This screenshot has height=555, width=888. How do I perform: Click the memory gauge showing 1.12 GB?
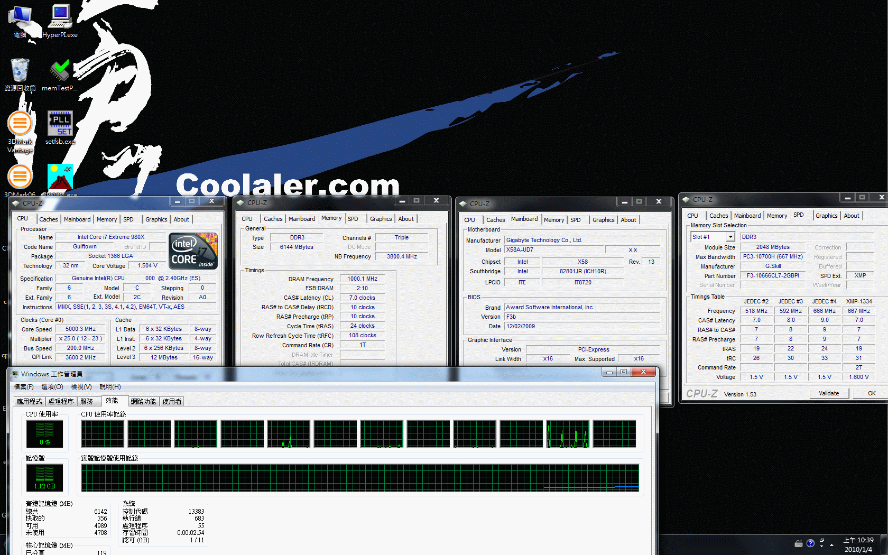(45, 478)
